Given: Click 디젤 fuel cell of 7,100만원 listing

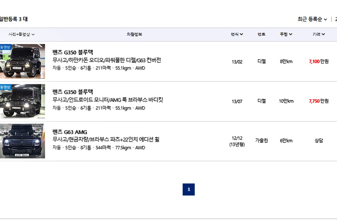Looking at the screenshot, I should [261, 62].
